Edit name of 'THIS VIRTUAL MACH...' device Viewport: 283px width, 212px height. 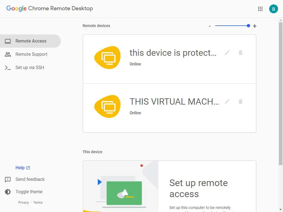pyautogui.click(x=227, y=102)
